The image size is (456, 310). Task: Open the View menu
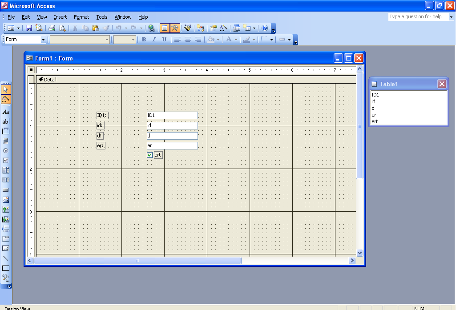pyautogui.click(x=42, y=17)
